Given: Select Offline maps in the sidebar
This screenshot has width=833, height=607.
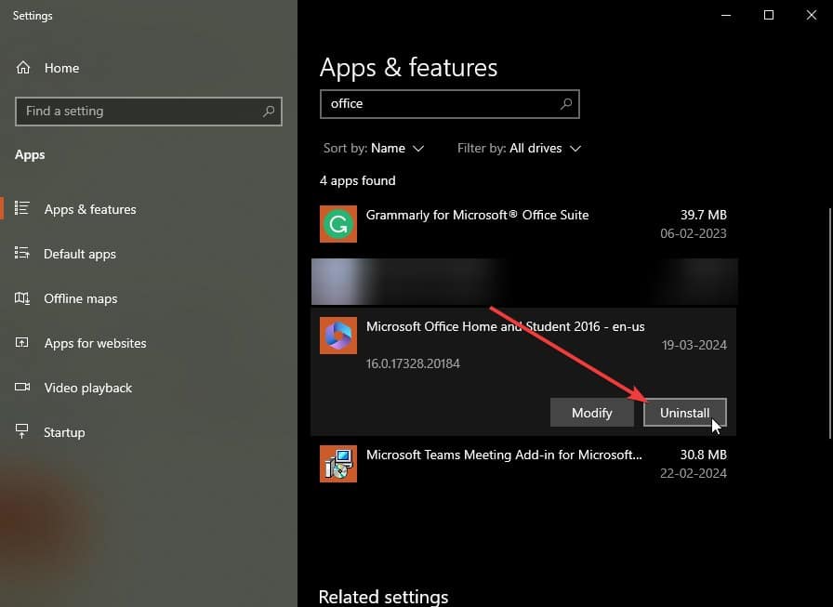Looking at the screenshot, I should 81,298.
